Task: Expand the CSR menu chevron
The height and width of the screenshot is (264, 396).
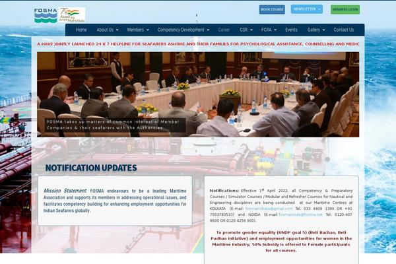Action: [251, 30]
